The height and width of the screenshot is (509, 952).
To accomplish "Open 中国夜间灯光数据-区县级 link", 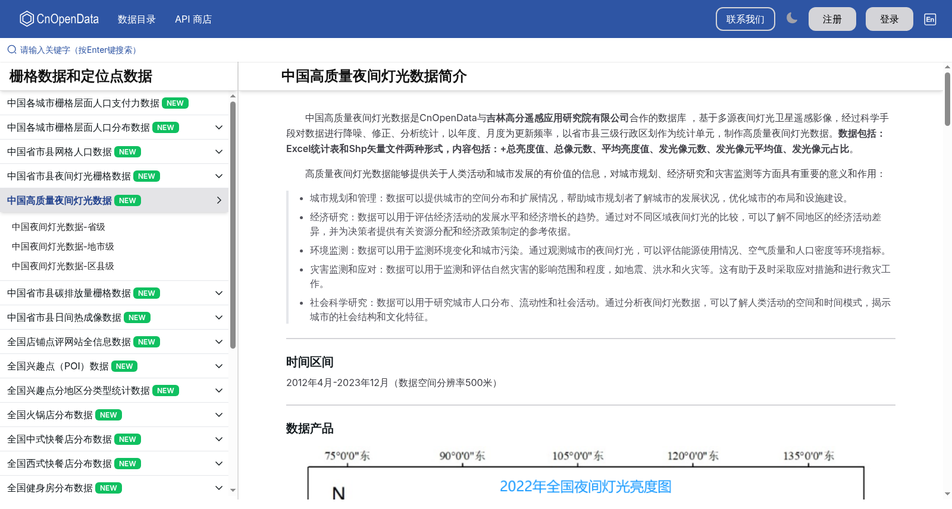I will point(63,266).
